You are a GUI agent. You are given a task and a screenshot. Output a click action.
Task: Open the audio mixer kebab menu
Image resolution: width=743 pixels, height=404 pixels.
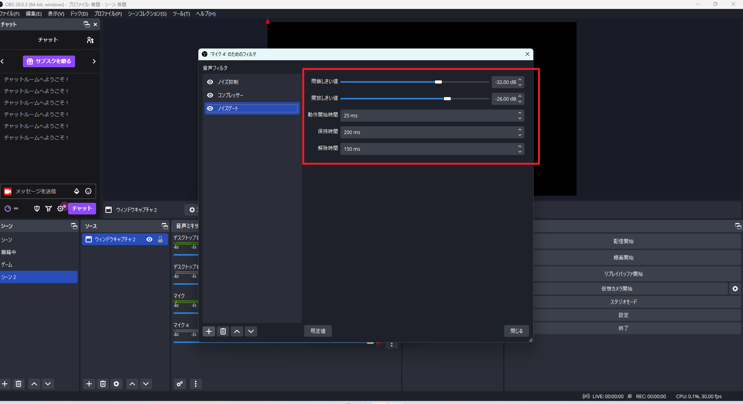(196, 384)
